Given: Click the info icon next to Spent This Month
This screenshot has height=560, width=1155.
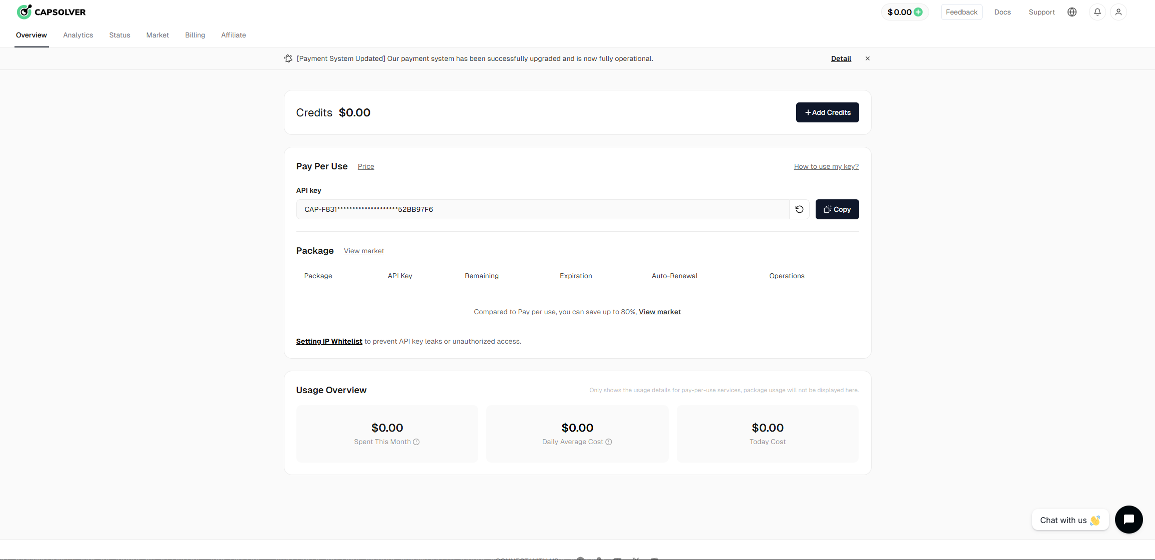Looking at the screenshot, I should point(416,442).
